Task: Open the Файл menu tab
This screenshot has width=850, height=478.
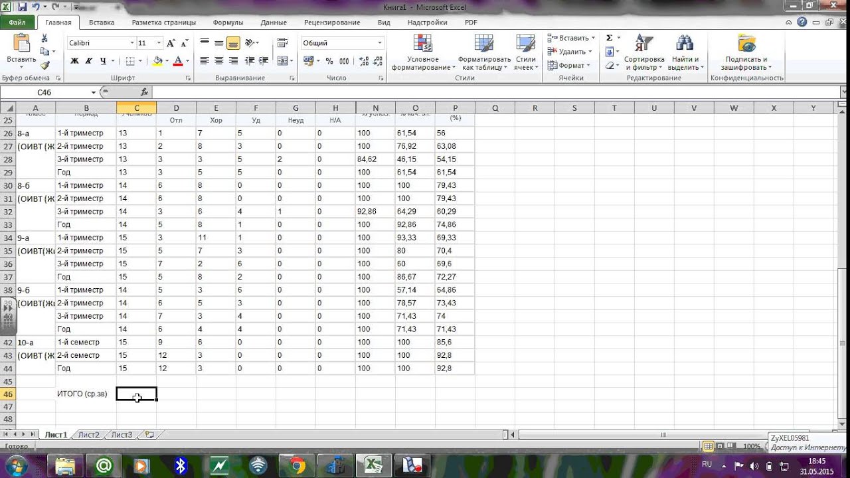Action: [17, 22]
